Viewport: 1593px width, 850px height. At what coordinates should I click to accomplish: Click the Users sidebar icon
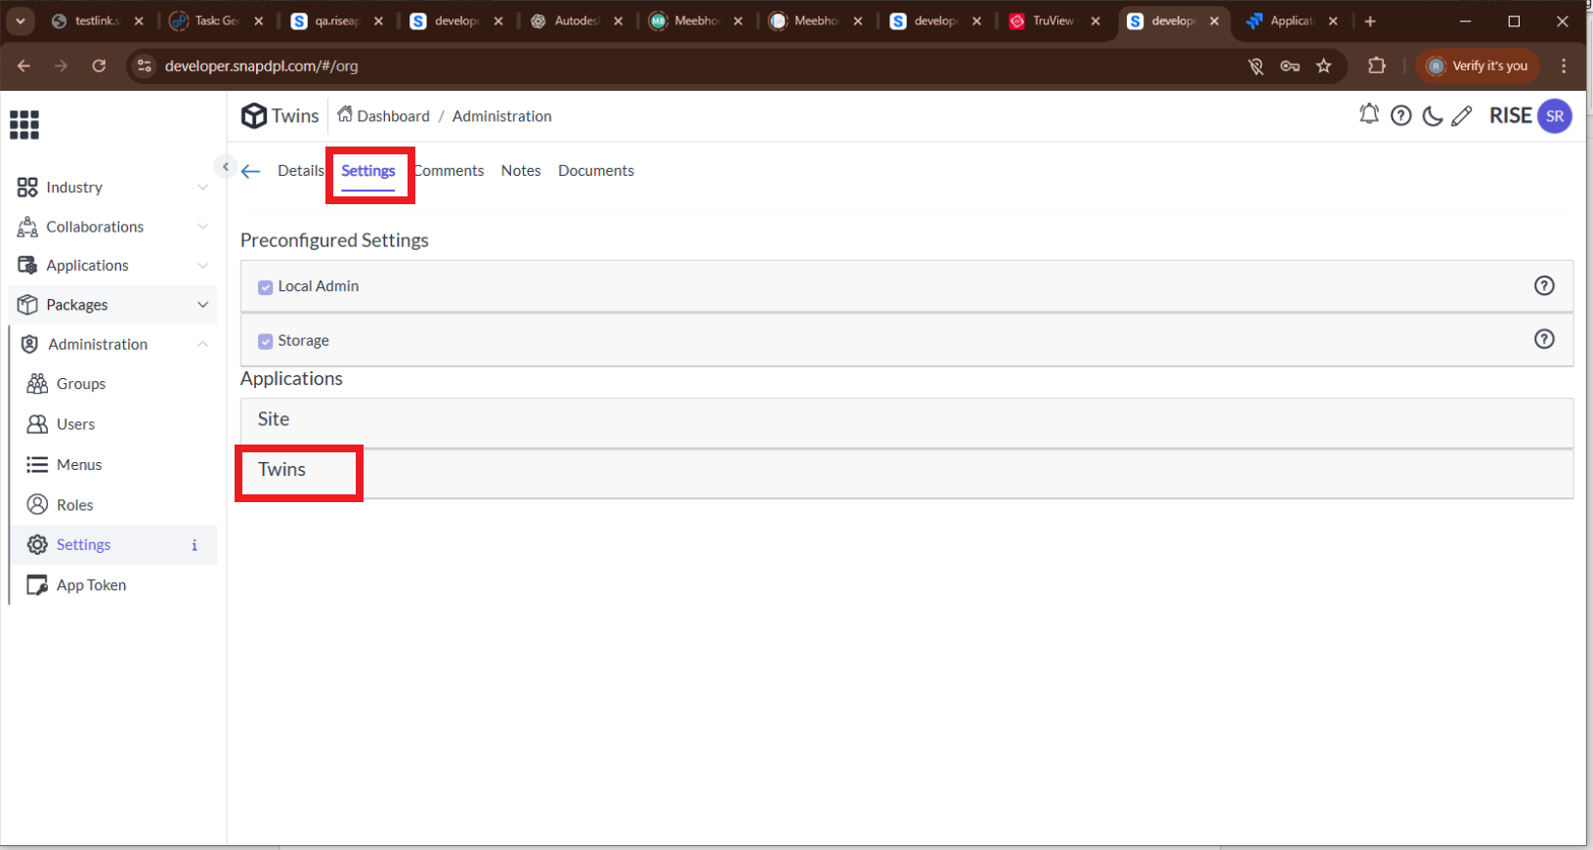[37, 424]
